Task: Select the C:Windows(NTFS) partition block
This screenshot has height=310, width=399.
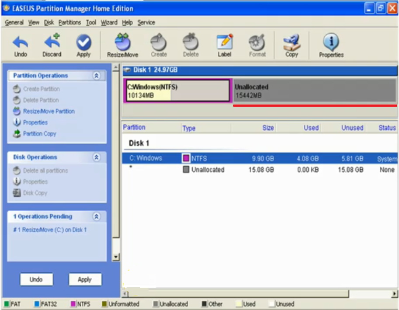Action: pos(177,91)
